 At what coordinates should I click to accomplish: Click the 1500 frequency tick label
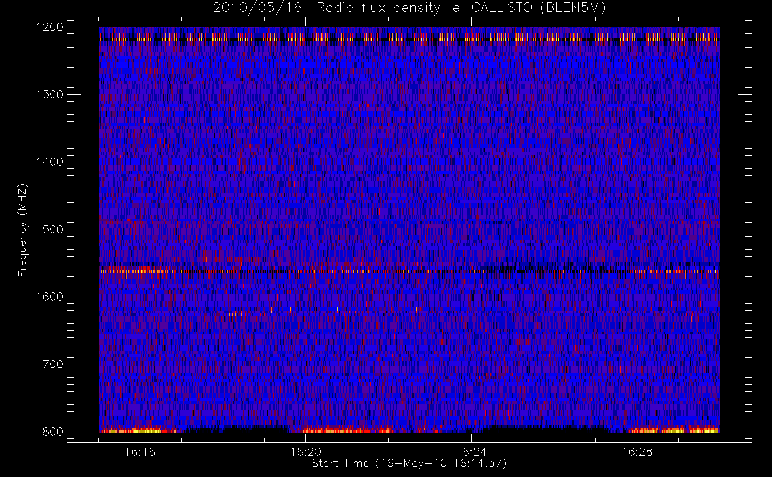50,229
